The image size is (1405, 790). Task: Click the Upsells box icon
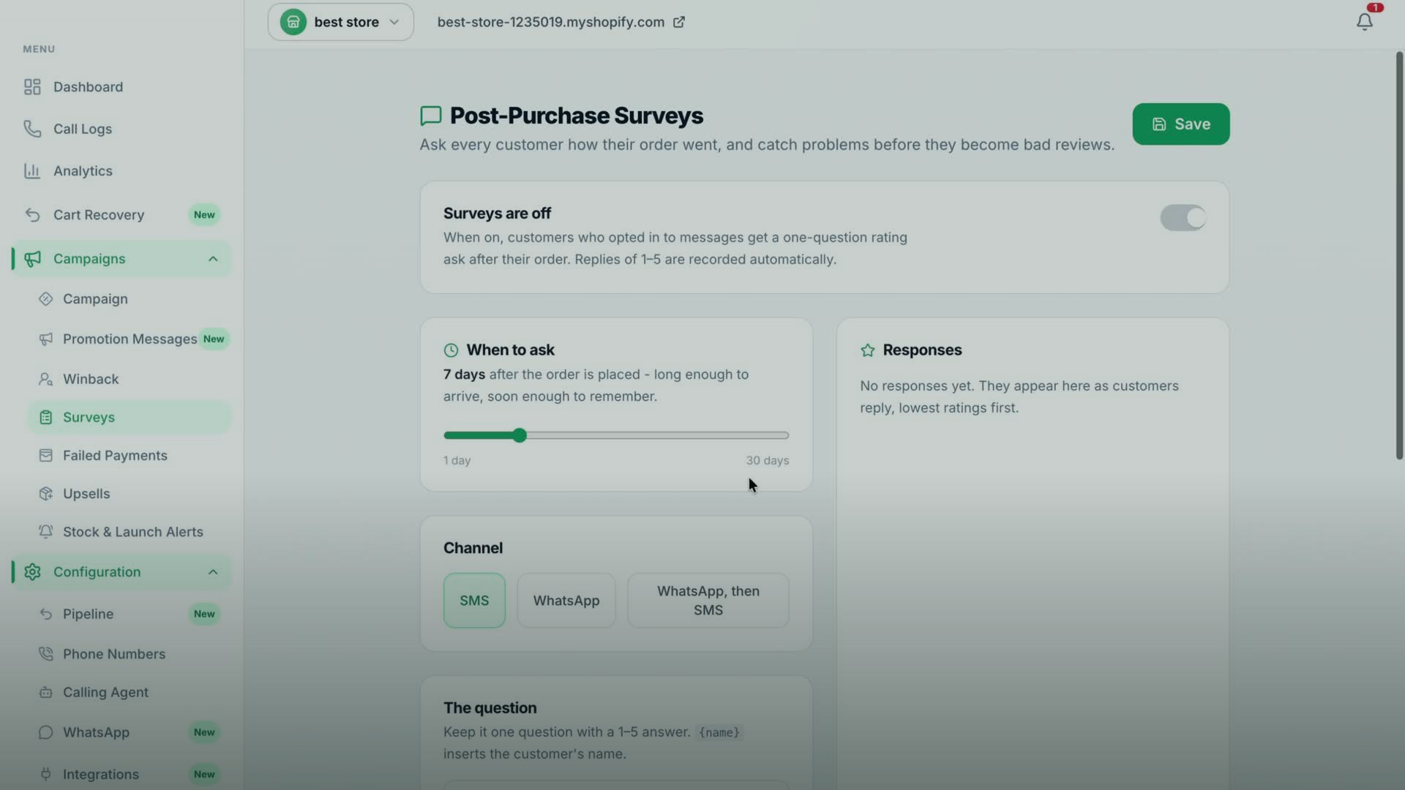pos(45,494)
